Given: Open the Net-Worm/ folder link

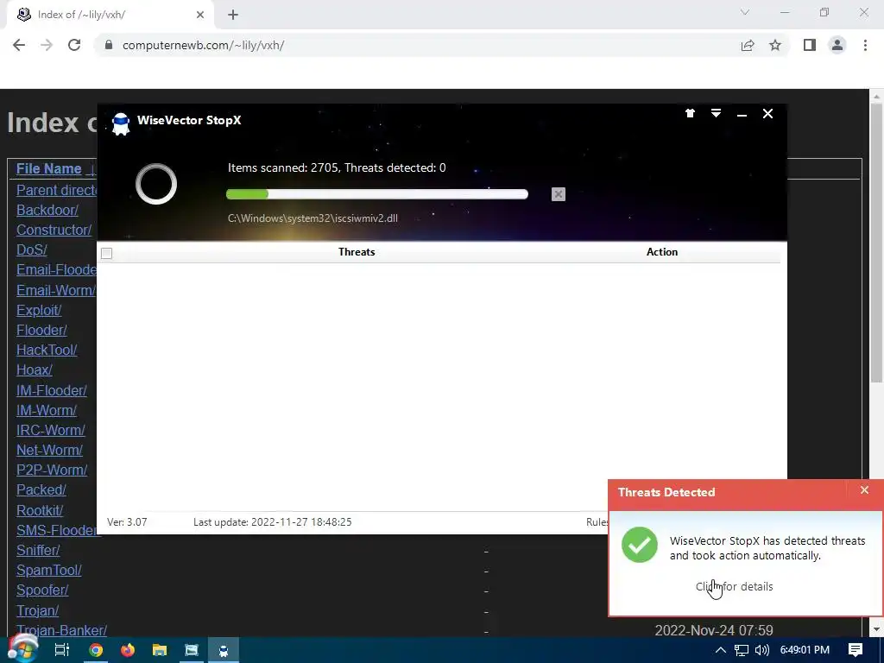Looking at the screenshot, I should (49, 450).
